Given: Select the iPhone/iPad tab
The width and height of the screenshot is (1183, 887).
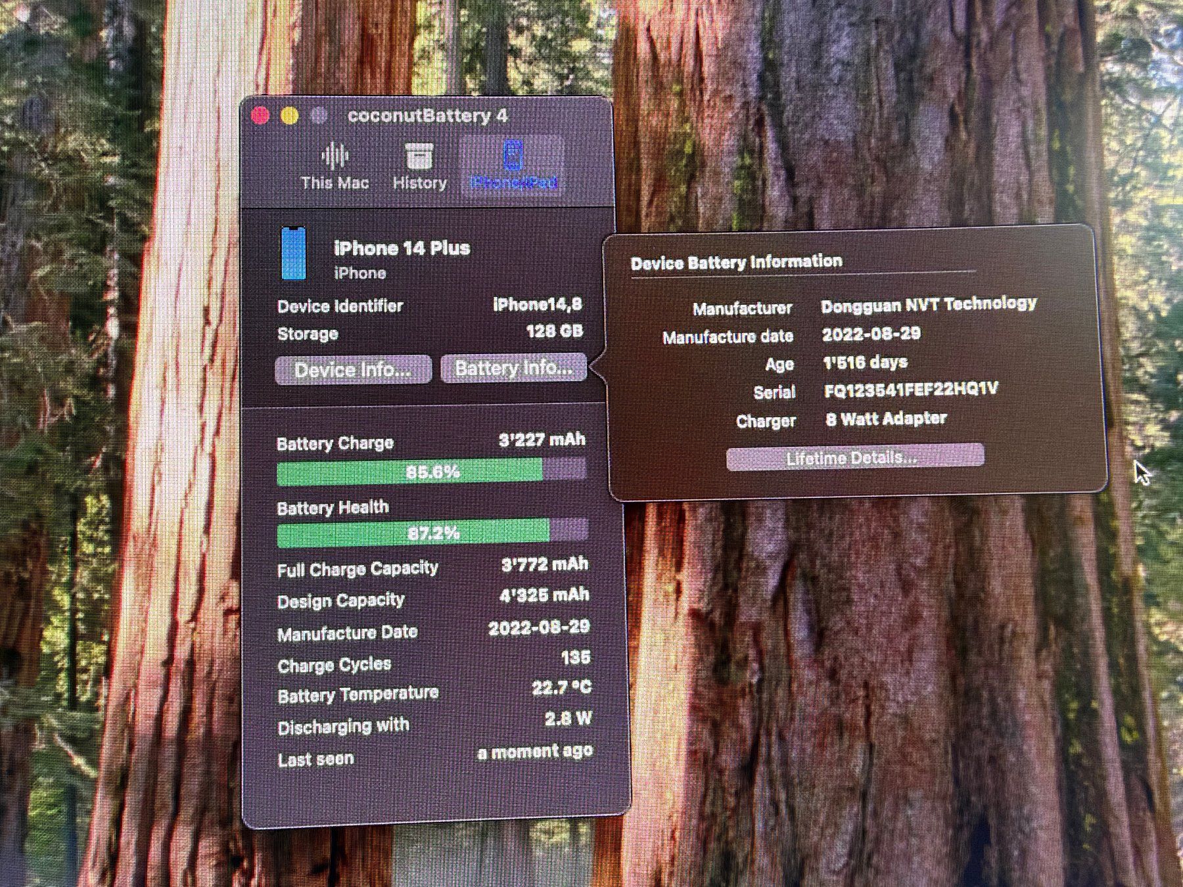Looking at the screenshot, I should pos(513,166).
